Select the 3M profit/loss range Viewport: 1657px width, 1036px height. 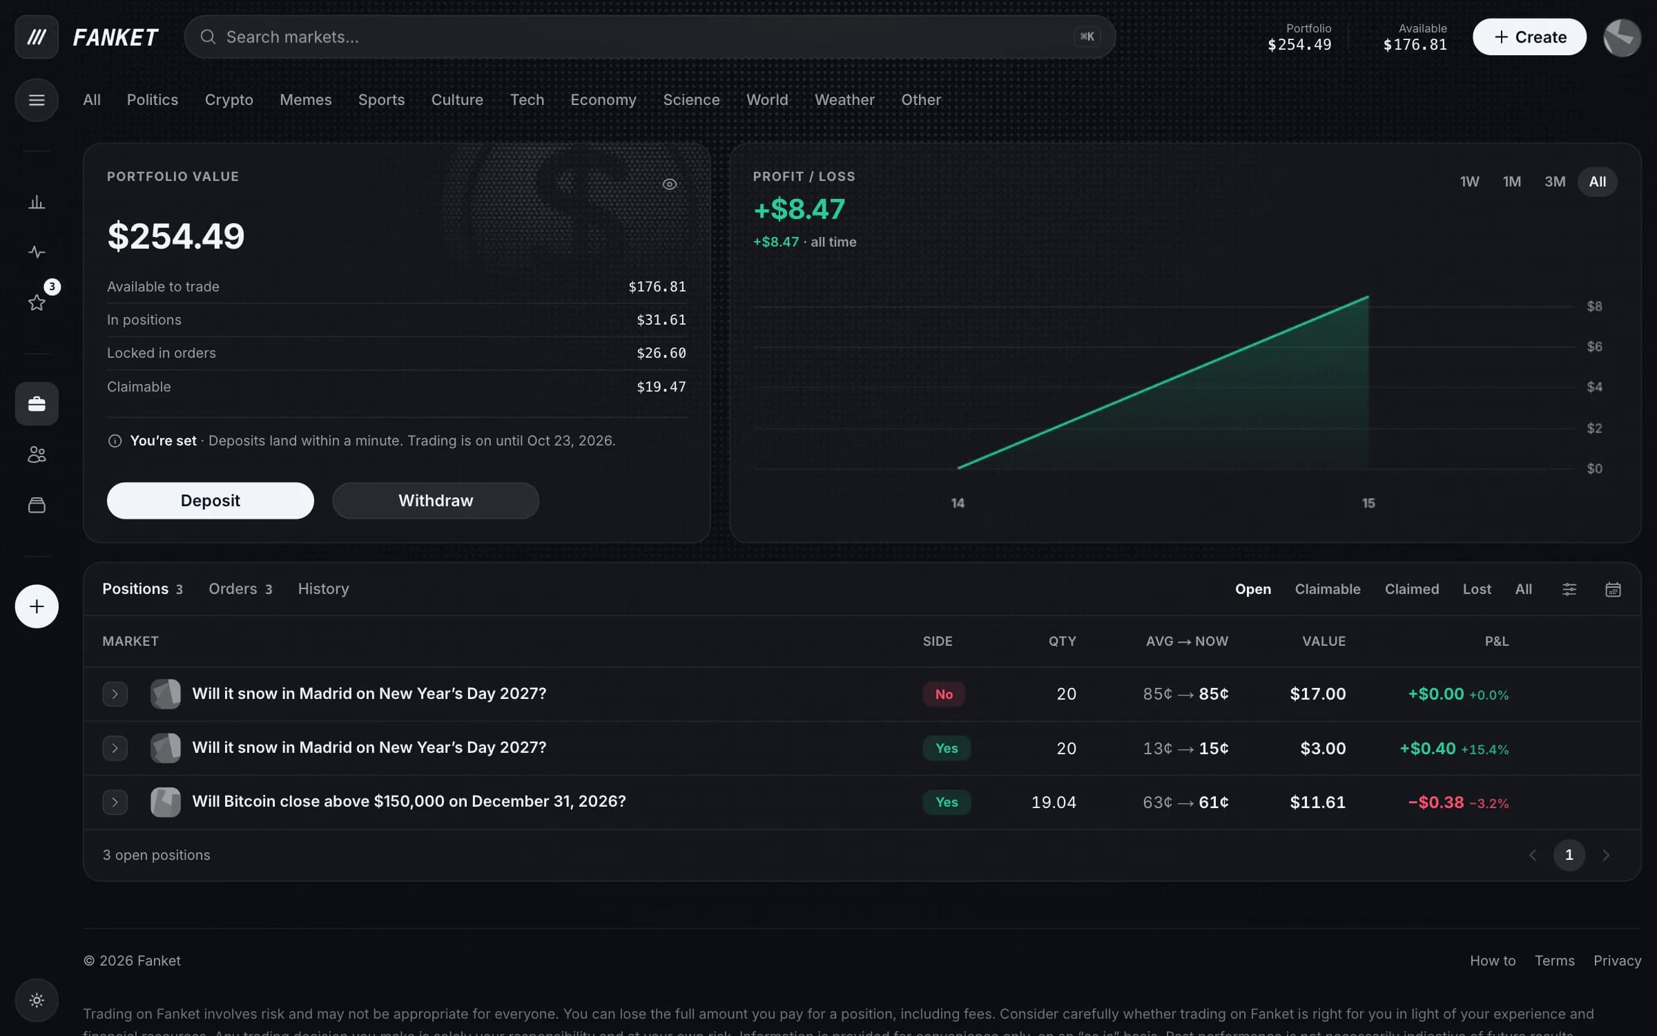click(1555, 182)
